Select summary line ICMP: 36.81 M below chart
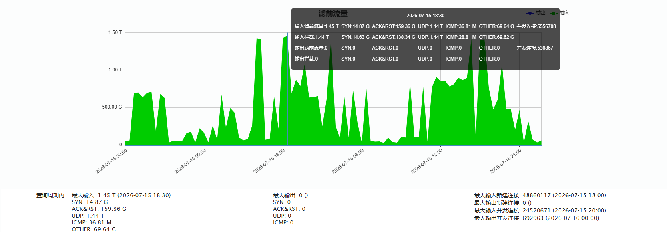 point(92,223)
